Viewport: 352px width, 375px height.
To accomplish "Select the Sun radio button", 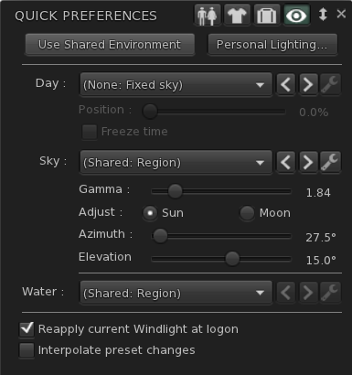I will click(x=150, y=213).
